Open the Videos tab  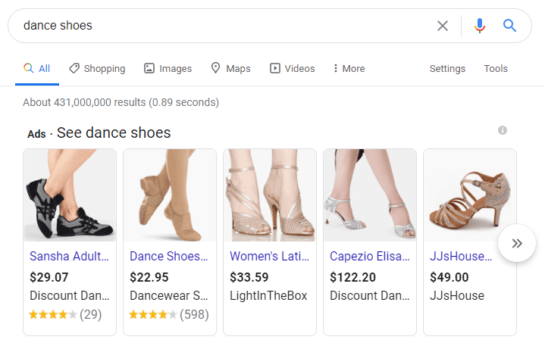293,68
